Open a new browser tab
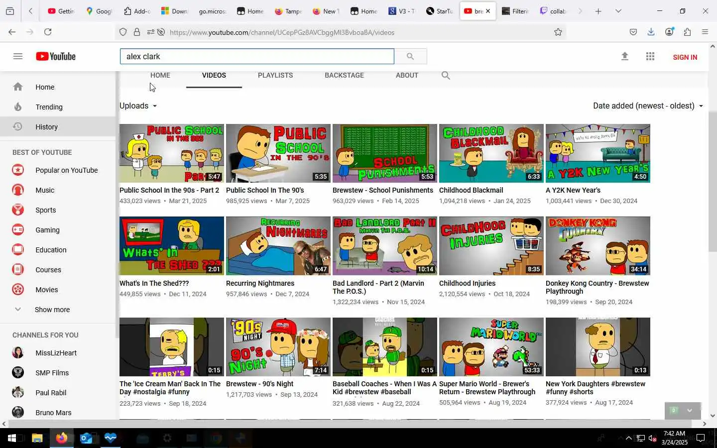Viewport: 717px width, 448px height. [x=598, y=11]
